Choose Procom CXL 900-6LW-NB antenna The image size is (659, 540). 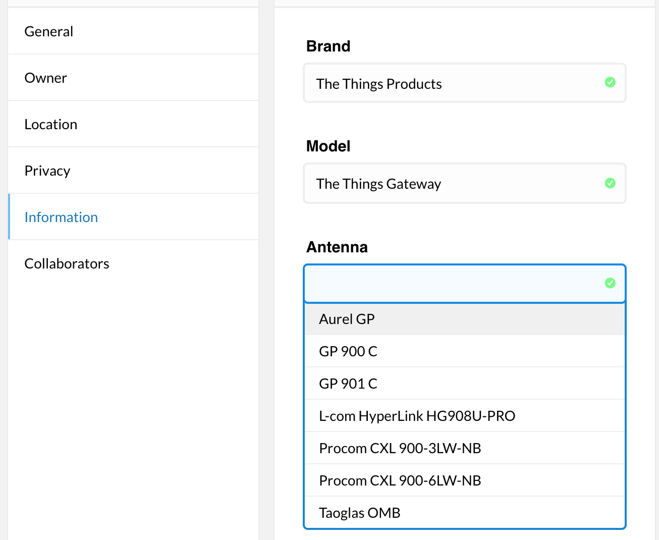[465, 480]
